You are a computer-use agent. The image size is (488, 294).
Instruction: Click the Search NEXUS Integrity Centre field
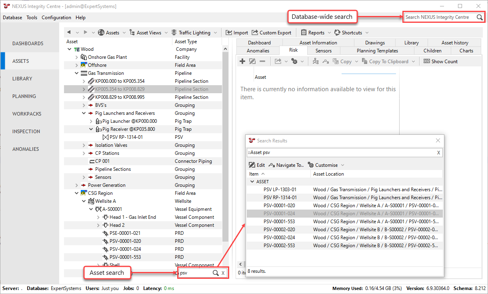[x=439, y=18]
